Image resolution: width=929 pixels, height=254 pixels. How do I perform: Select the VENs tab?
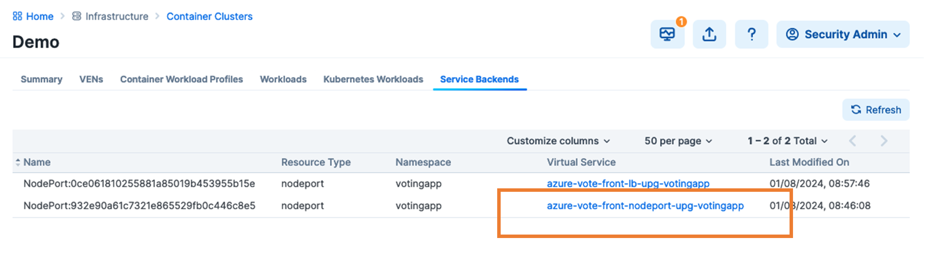pos(91,79)
